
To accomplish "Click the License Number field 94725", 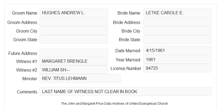I will [x=177, y=68].
